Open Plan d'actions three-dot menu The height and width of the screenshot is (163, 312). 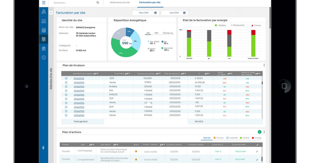pyautogui.click(x=264, y=132)
